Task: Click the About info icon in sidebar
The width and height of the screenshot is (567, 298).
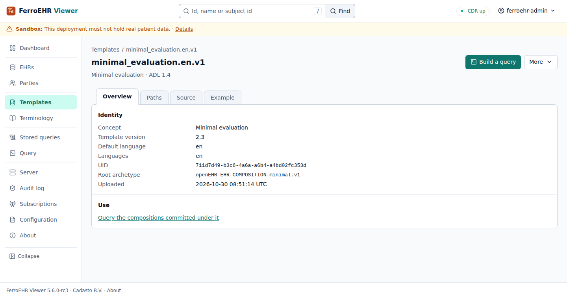Action: [13, 235]
